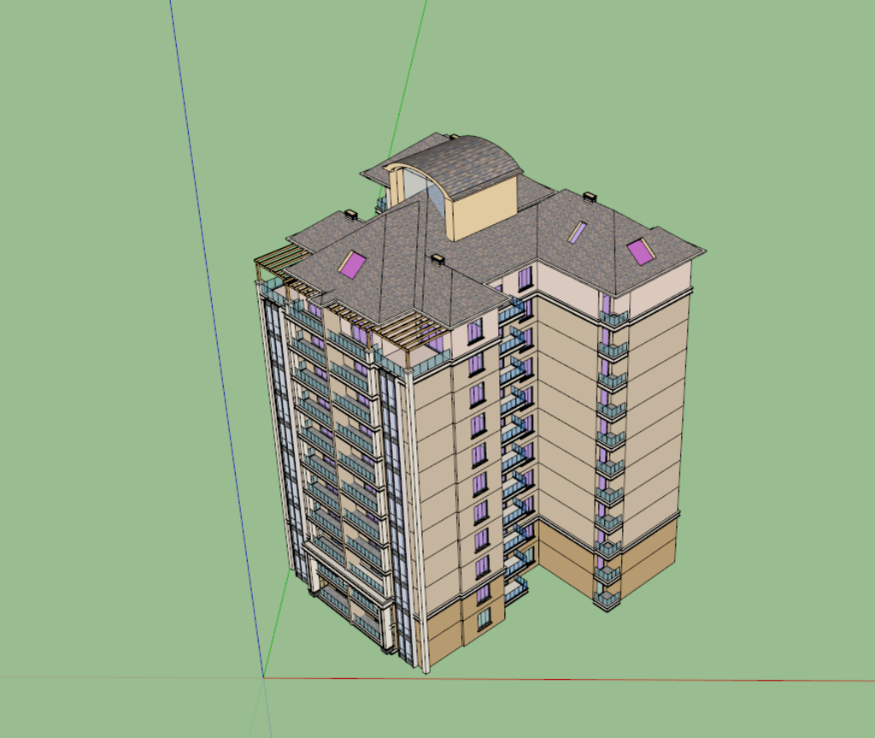Select the lowest balcony on right wing
The image size is (875, 738).
click(x=607, y=598)
